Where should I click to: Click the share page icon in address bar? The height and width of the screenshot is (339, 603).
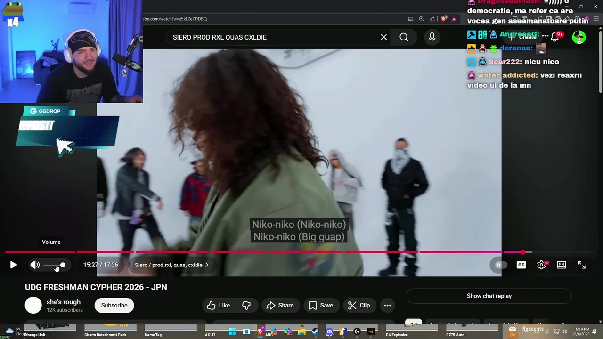tap(432, 19)
